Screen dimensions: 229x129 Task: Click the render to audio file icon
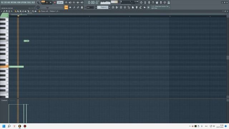point(161,3)
